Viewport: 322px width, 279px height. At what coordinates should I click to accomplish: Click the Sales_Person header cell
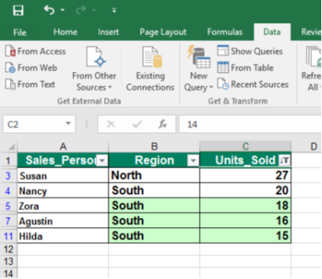tap(63, 161)
